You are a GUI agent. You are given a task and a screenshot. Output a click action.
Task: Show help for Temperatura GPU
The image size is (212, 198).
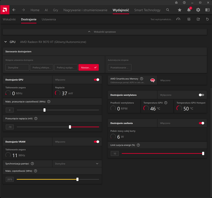(x=166, y=103)
